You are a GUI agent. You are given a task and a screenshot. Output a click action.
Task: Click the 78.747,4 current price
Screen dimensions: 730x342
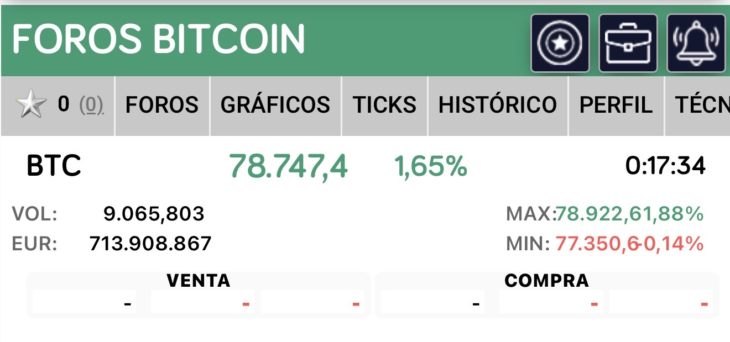pyautogui.click(x=288, y=166)
